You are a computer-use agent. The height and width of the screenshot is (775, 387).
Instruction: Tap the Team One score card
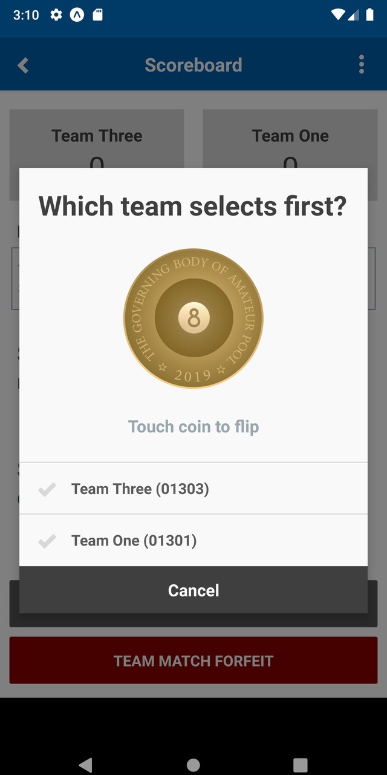pyautogui.click(x=290, y=139)
